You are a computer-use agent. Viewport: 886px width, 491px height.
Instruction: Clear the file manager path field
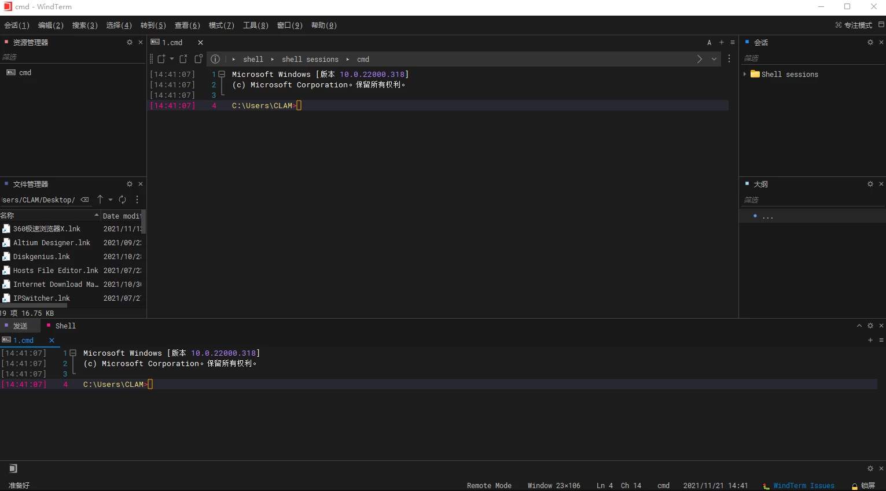[x=85, y=200]
